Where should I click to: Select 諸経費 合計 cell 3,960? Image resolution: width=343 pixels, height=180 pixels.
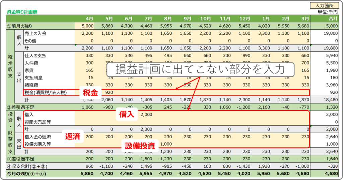tap(332, 85)
